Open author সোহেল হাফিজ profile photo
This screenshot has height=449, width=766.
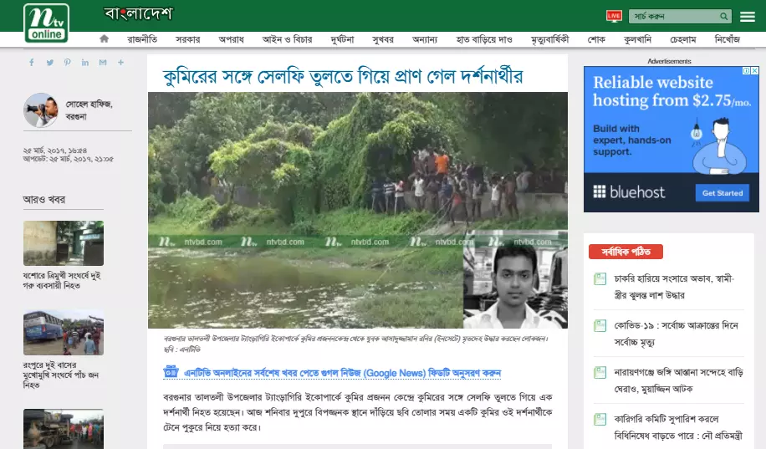click(x=41, y=110)
